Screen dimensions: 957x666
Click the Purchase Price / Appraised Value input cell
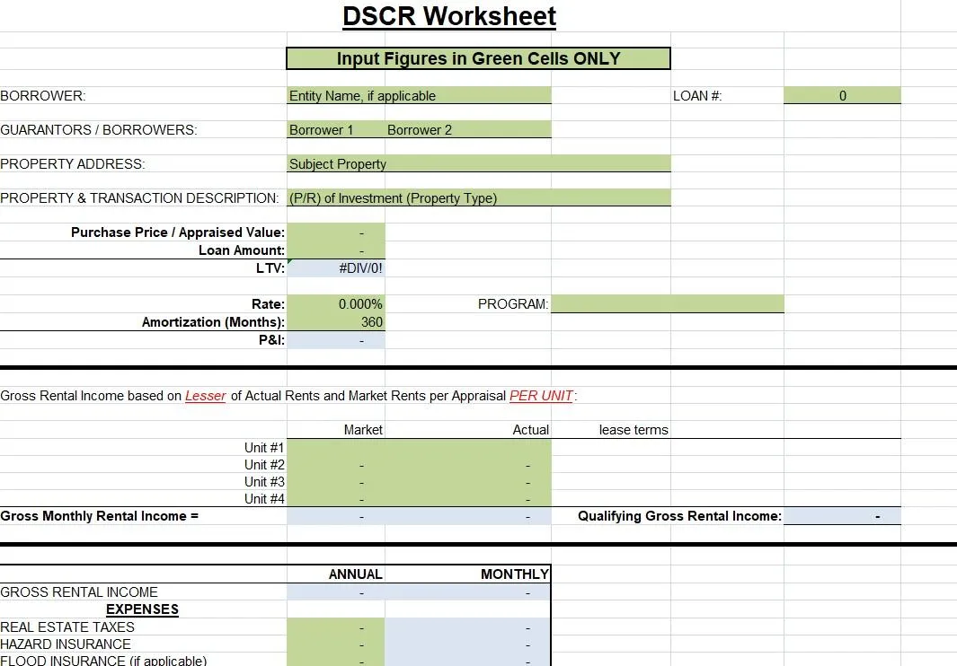pos(336,232)
